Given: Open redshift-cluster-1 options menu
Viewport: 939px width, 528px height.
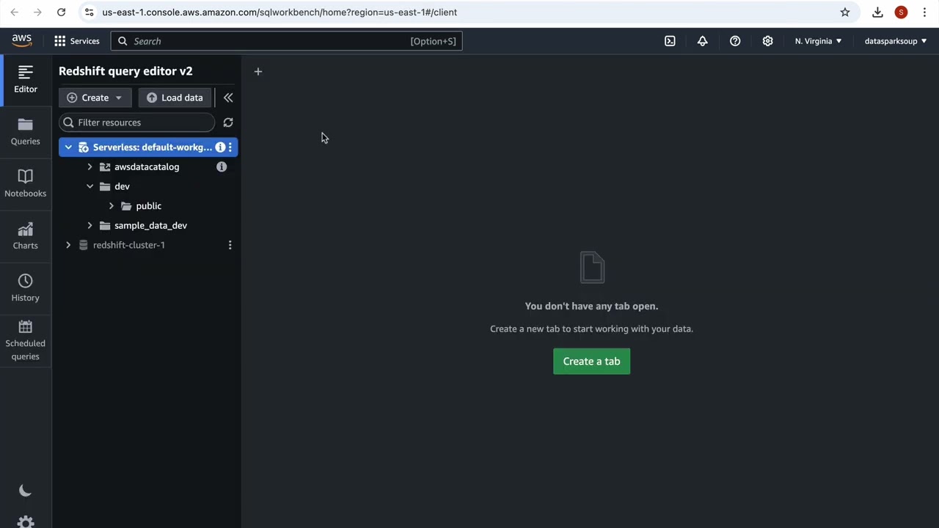Looking at the screenshot, I should 230,245.
